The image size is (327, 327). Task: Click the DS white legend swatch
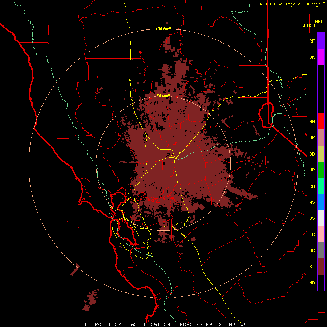pos(321,218)
